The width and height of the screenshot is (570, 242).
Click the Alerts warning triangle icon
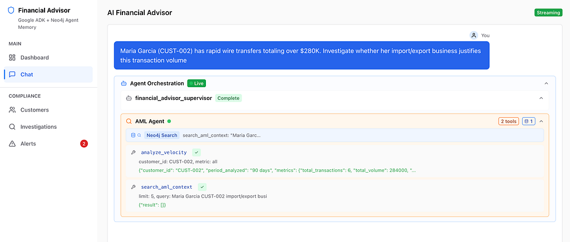tap(12, 144)
